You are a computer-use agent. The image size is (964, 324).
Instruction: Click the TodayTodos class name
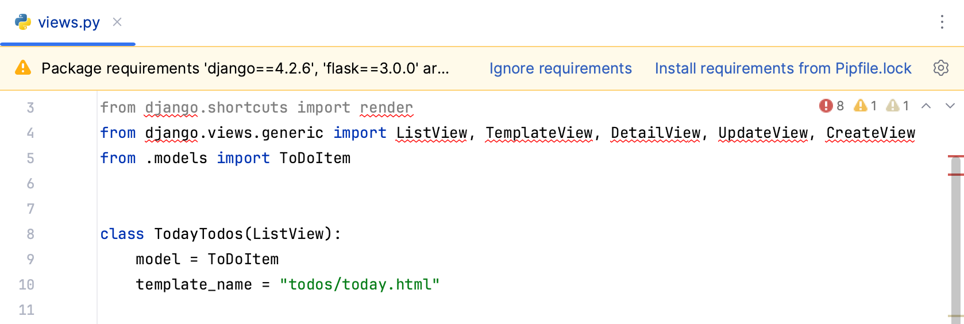[199, 234]
